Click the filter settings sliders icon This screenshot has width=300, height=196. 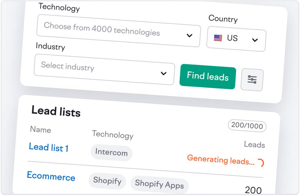(x=252, y=80)
